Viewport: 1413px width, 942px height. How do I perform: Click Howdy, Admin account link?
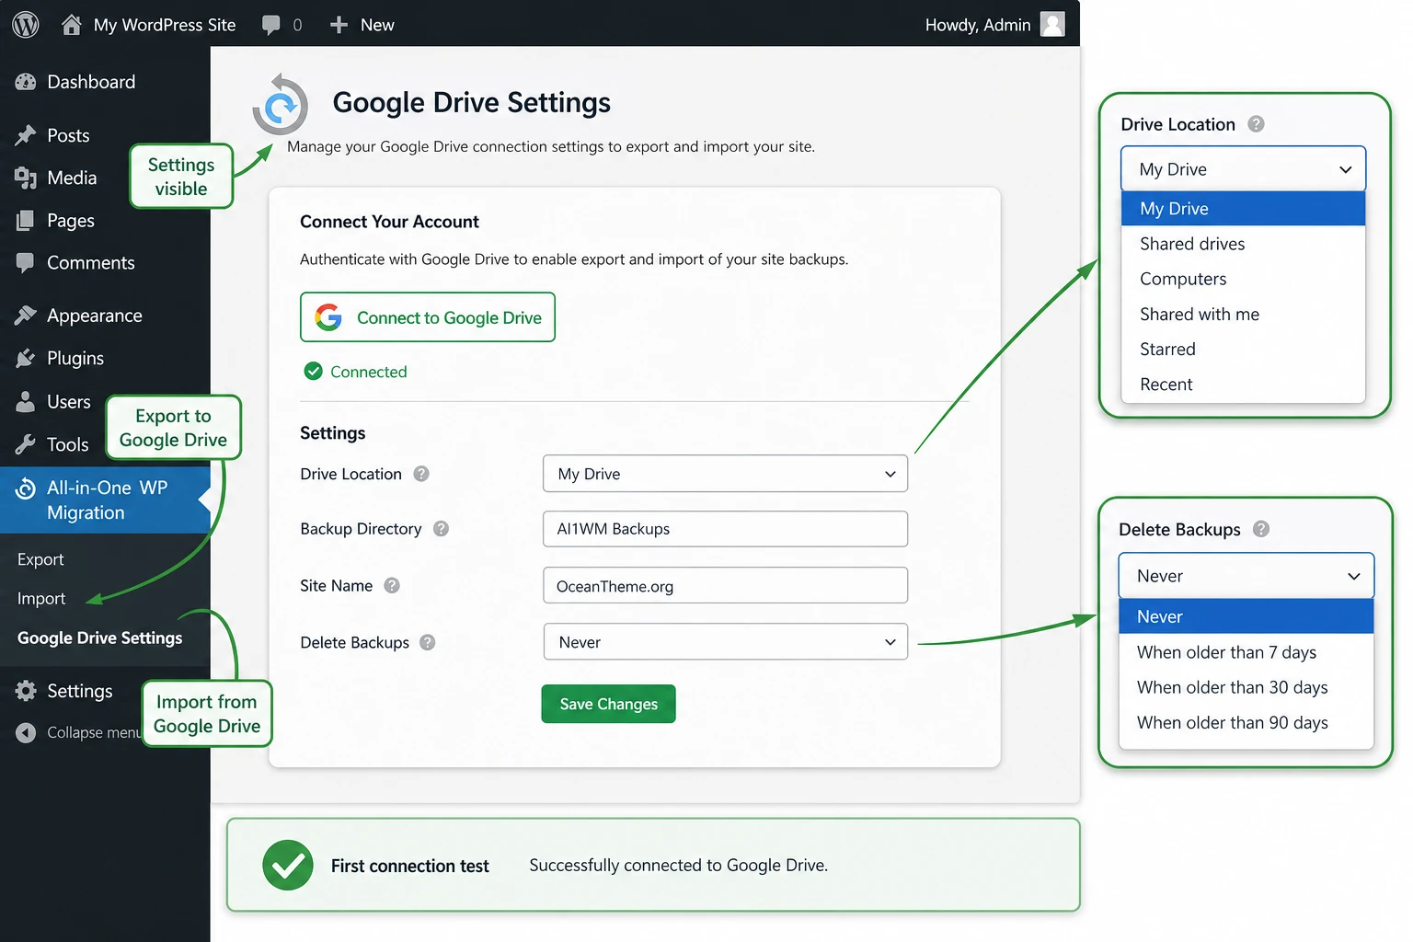(x=978, y=25)
